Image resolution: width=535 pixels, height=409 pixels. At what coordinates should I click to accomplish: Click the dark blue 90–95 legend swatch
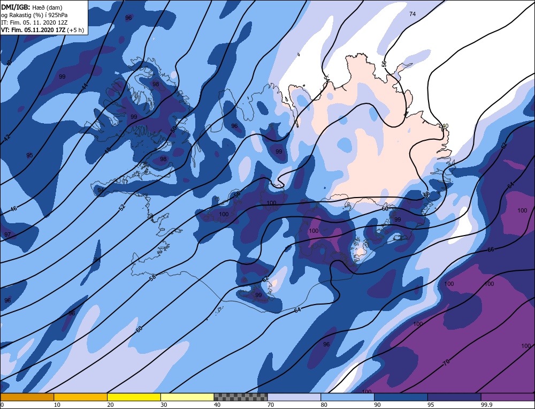click(x=401, y=397)
